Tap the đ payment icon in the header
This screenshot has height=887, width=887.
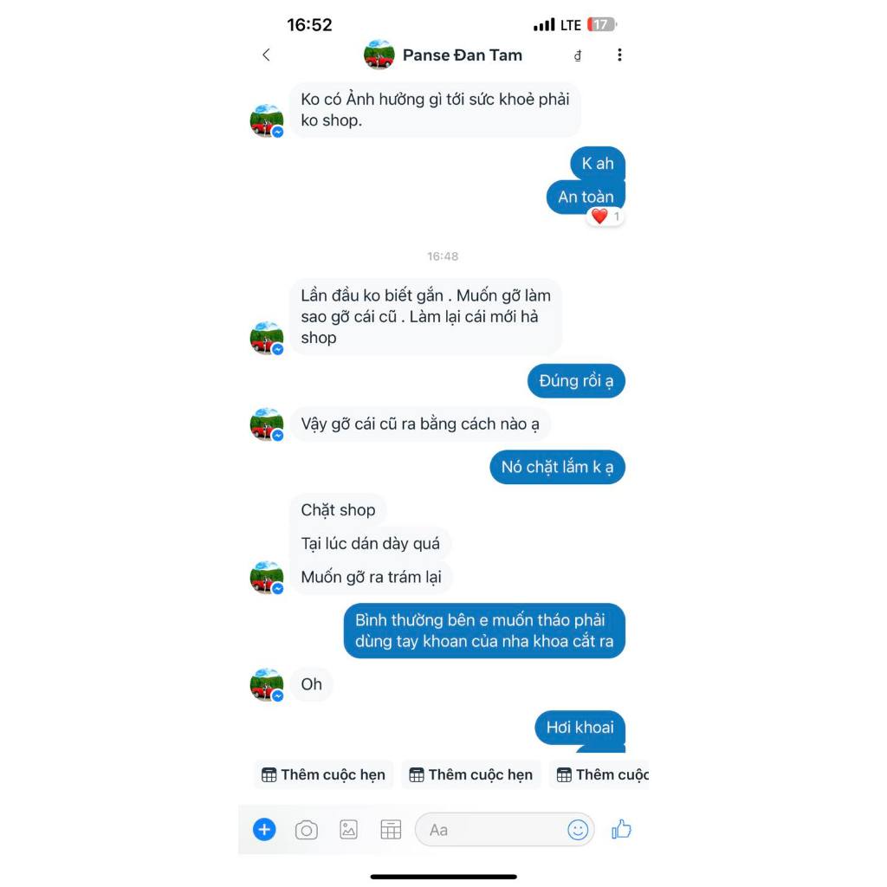578,55
